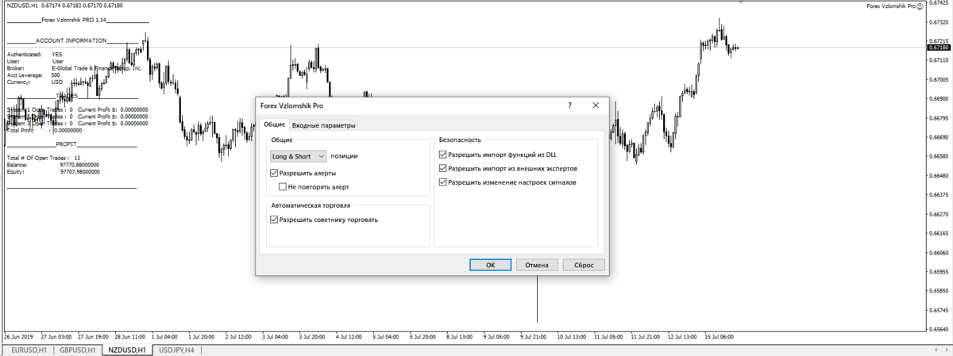The height and width of the screenshot is (356, 953).
Task: Close the Forex Vzlomshik Pro dialog
Action: click(x=596, y=105)
